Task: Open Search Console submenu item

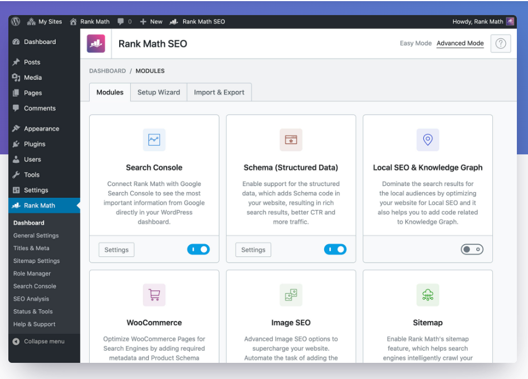Action: pyautogui.click(x=35, y=286)
